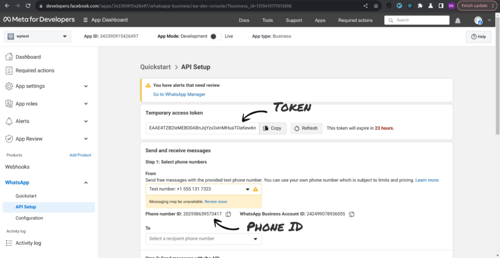Open the App Dashboard hamburger menu

[x=85, y=20]
